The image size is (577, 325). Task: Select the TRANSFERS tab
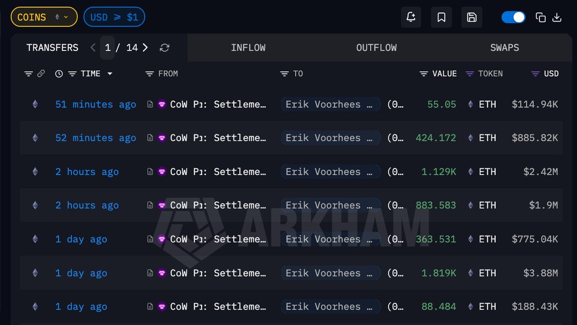(52, 48)
